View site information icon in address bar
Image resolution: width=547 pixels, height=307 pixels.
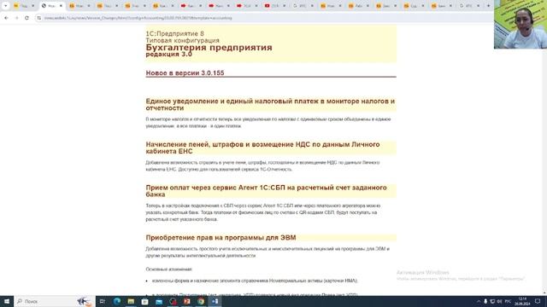[x=39, y=18]
